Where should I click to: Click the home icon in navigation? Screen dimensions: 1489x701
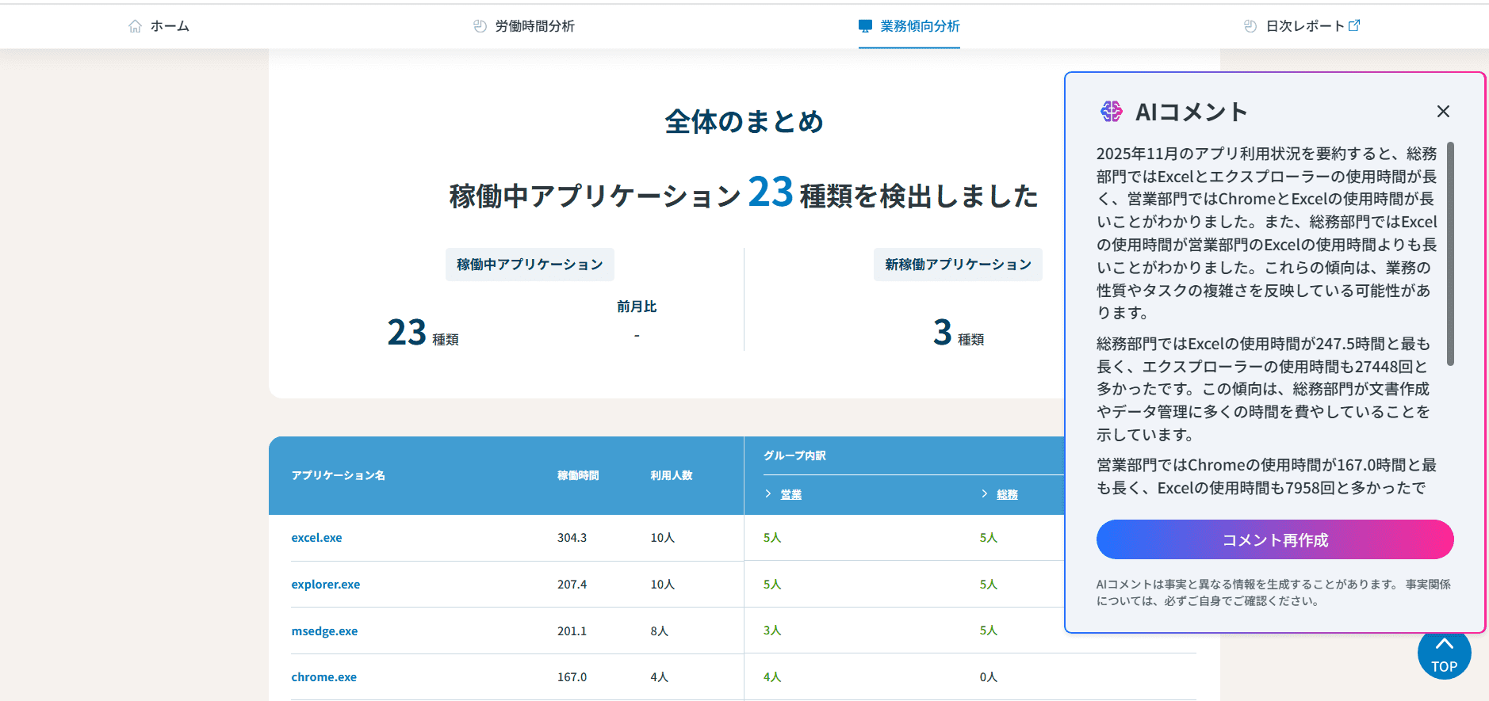(135, 26)
